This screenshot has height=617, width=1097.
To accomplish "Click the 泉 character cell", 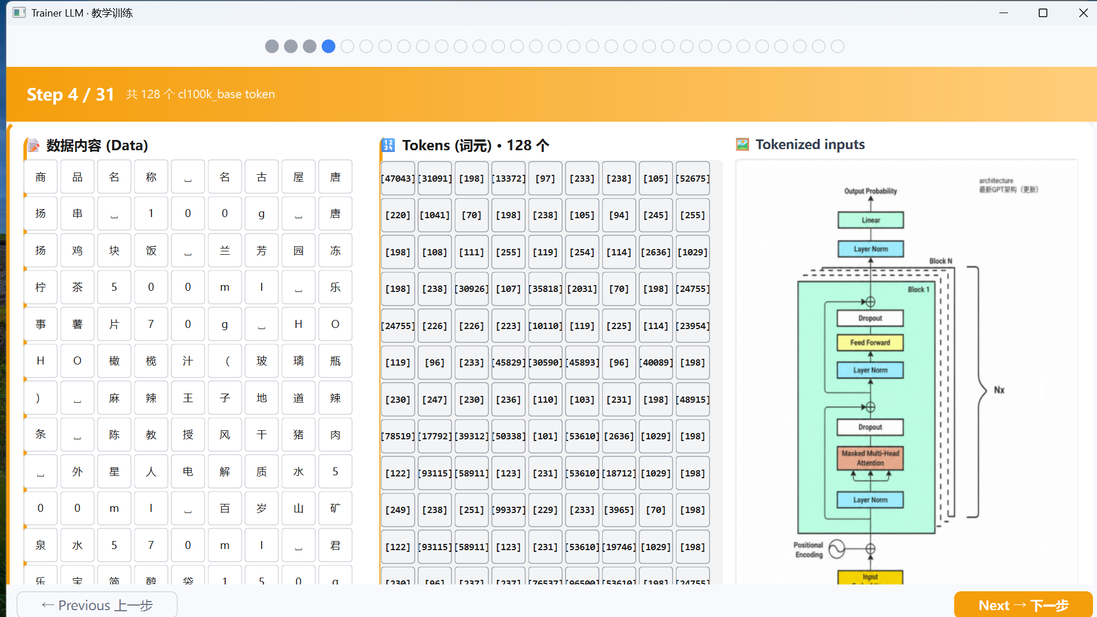I will [x=41, y=546].
